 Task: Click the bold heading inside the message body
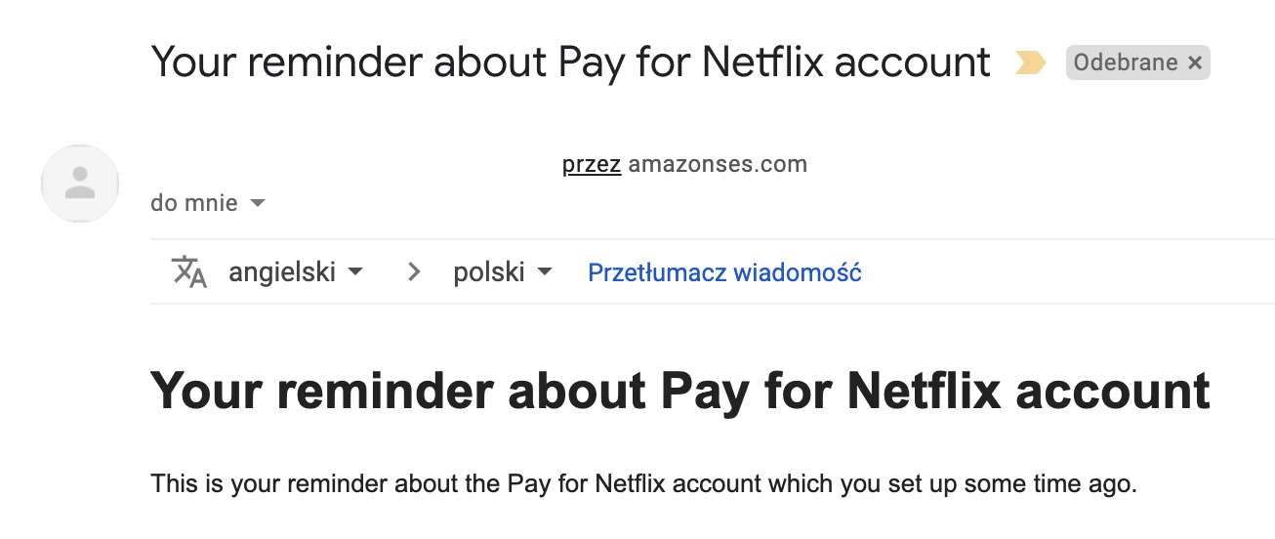click(680, 392)
